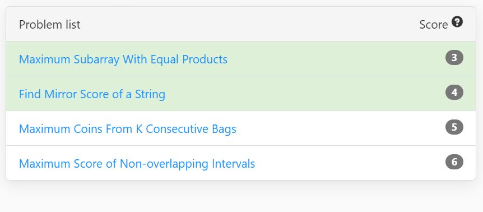
Task: Click the score badge showing 6
Action: pos(454,162)
